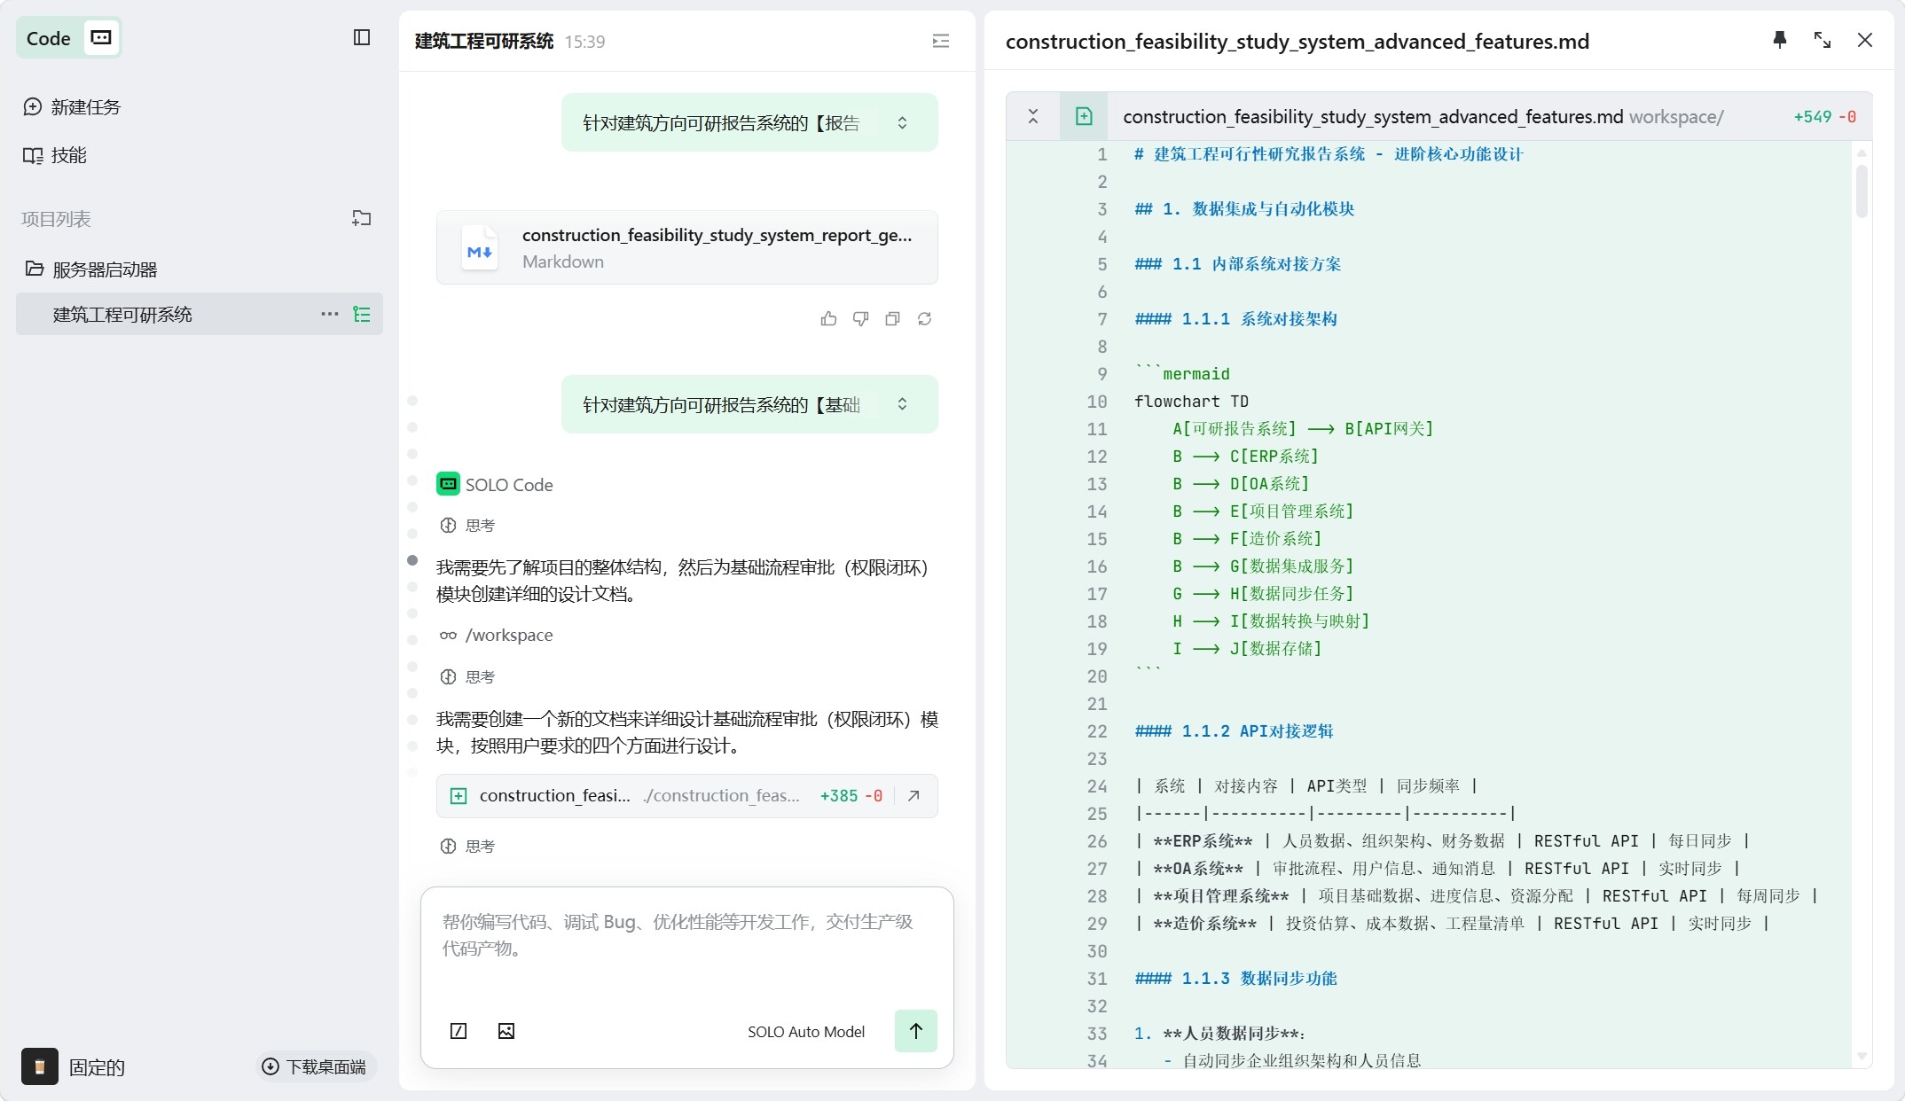Give a thumbs down to the assistant reply
Viewport: 1905px width, 1101px height.
[859, 318]
